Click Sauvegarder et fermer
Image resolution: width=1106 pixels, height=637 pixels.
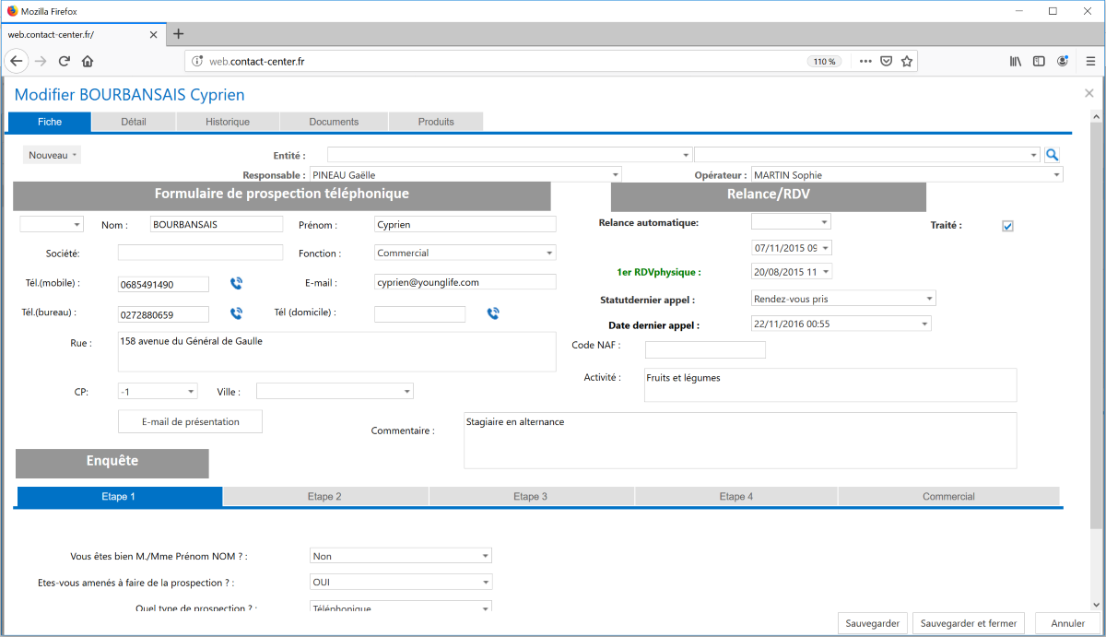point(969,623)
